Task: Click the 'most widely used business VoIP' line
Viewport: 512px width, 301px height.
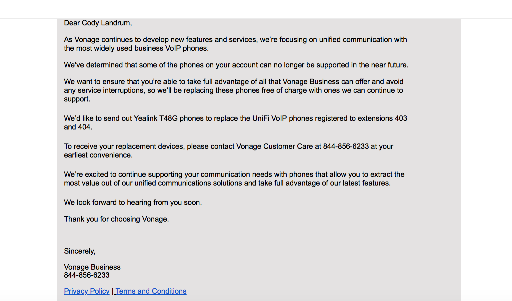Action: pyautogui.click(x=136, y=48)
